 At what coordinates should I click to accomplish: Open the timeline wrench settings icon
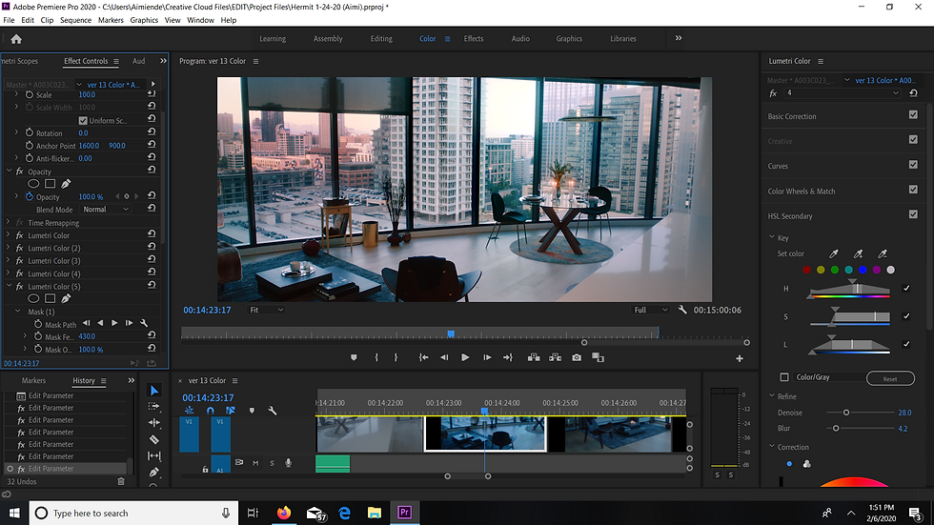coord(273,411)
